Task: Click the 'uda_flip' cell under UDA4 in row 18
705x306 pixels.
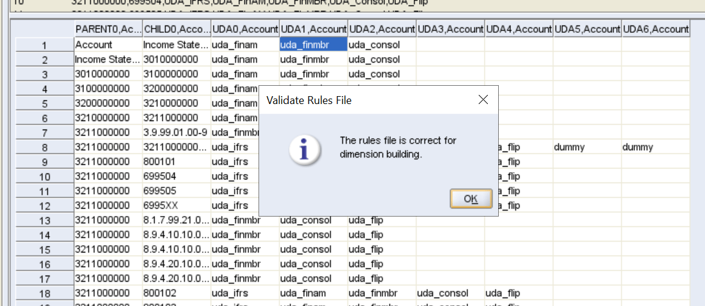Action: click(519, 293)
